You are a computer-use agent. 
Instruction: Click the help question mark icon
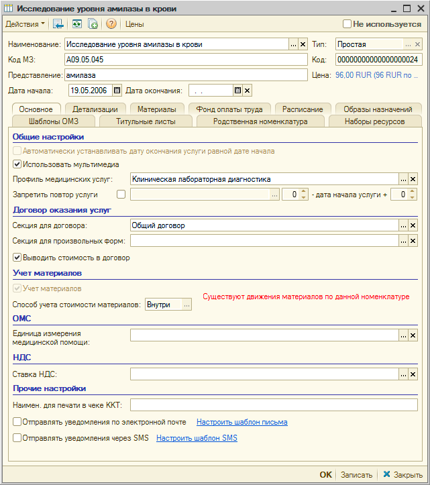coord(111,24)
